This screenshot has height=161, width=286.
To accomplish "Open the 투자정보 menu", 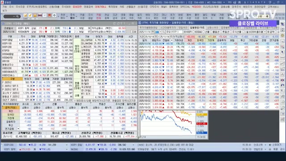I will click(113, 7).
